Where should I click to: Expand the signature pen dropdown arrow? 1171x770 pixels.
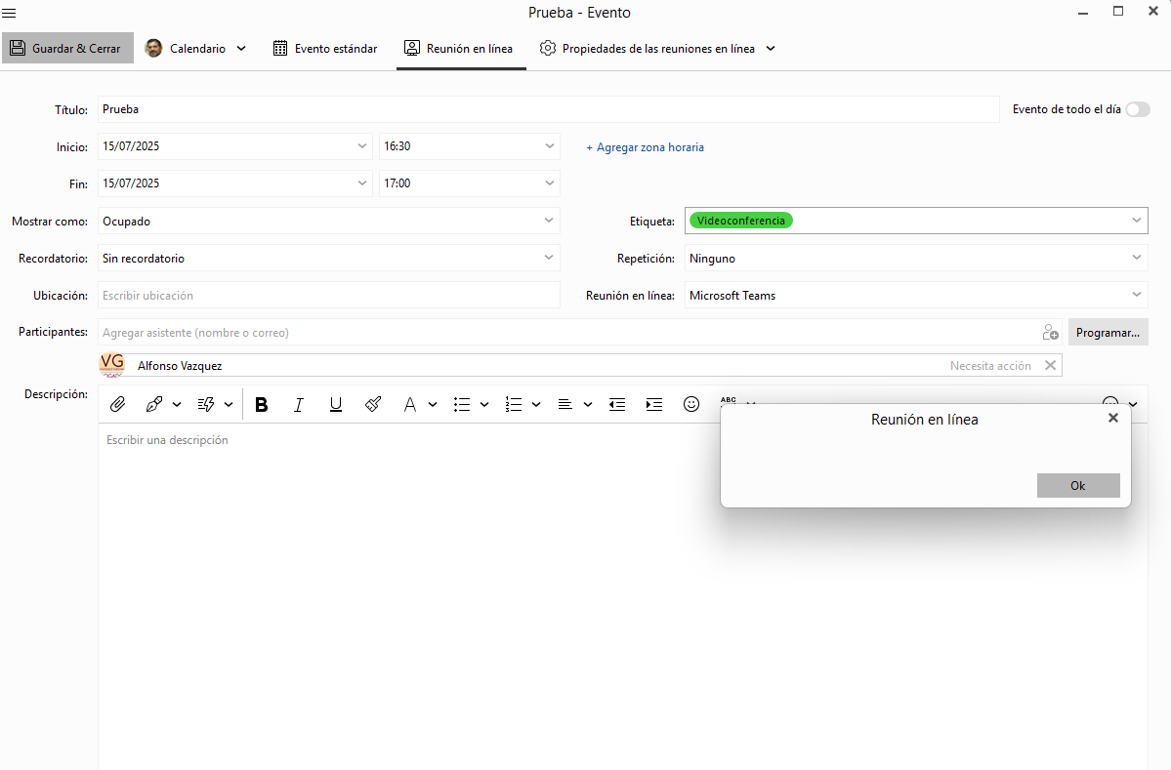[177, 404]
